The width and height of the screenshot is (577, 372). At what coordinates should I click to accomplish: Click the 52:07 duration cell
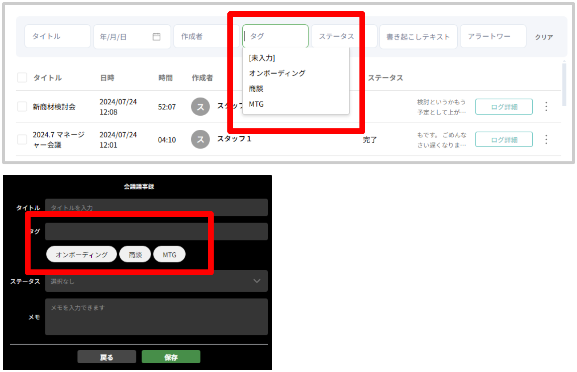coord(167,107)
